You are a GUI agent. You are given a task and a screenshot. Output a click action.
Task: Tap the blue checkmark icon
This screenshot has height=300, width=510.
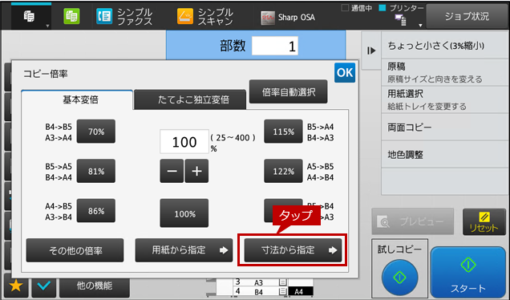(43, 286)
